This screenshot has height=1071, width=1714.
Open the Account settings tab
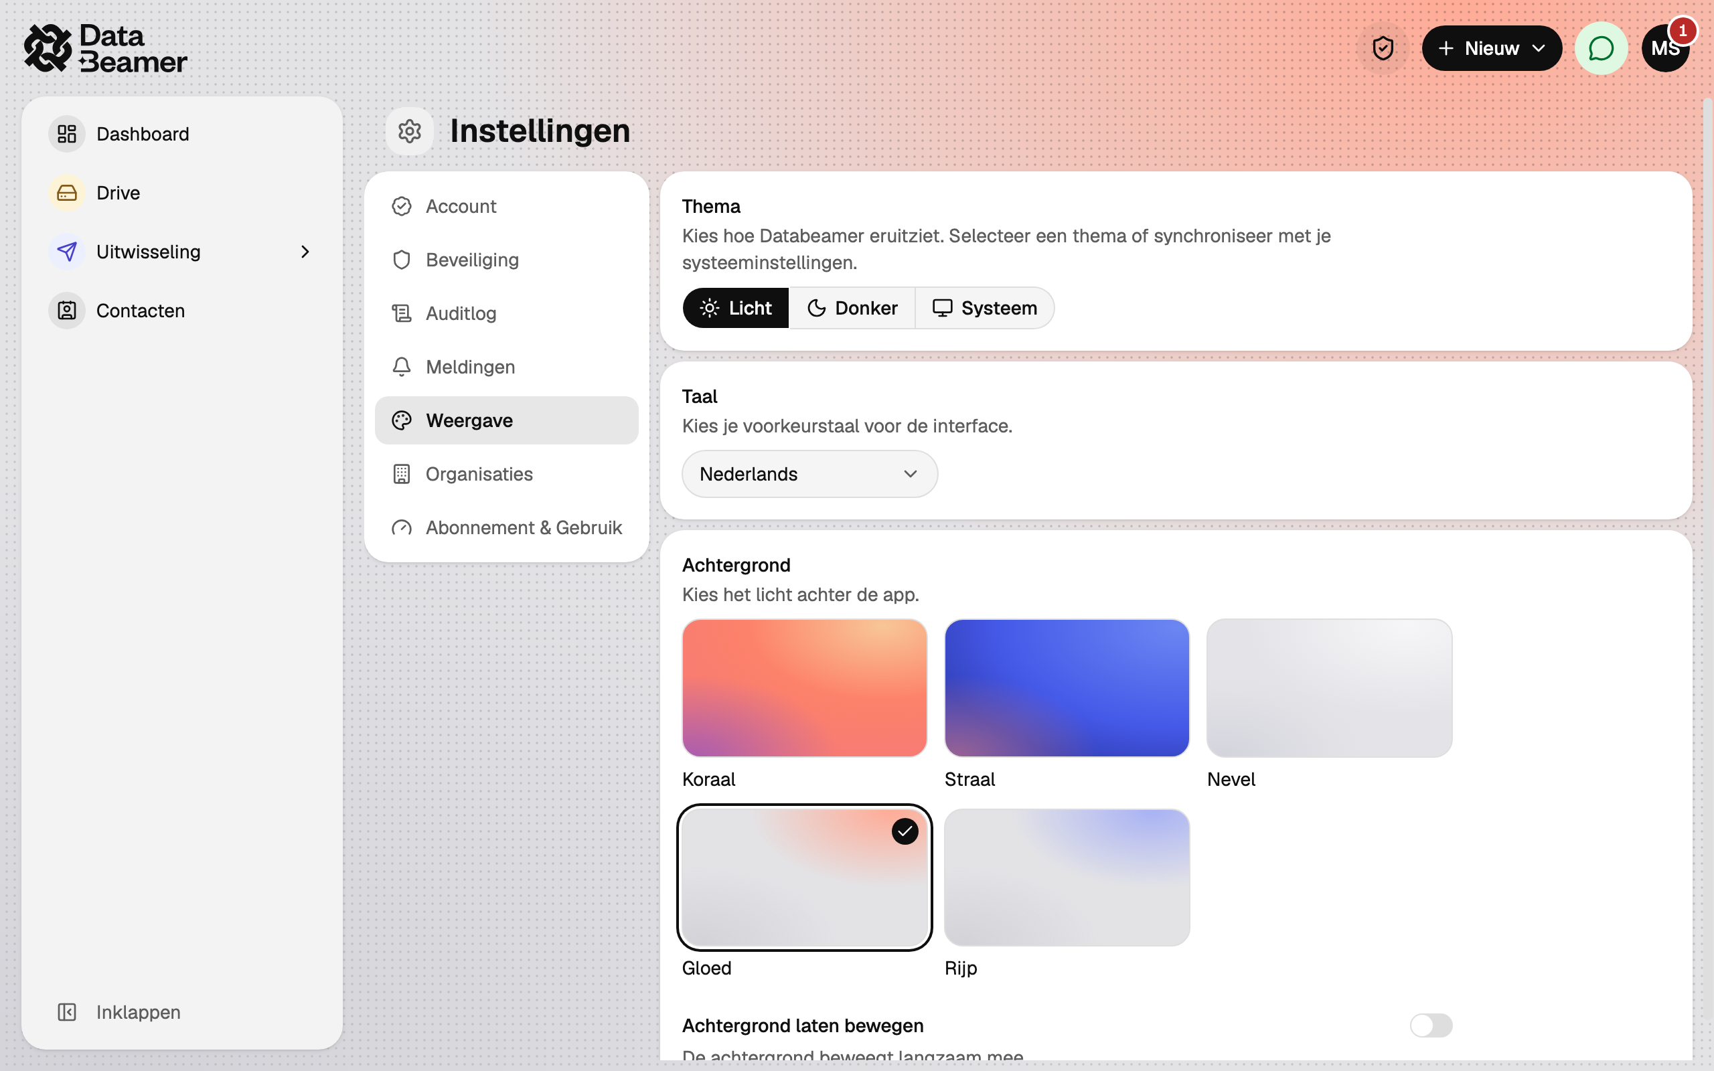[506, 206]
